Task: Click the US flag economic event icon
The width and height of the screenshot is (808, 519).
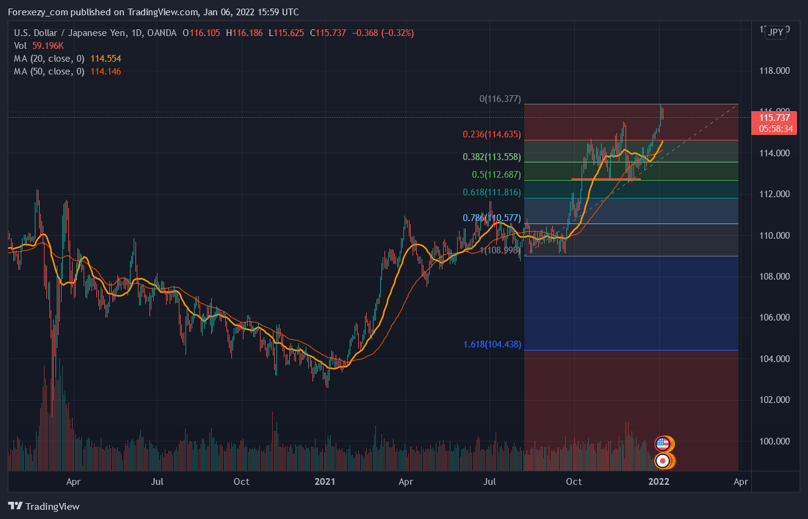Action: (x=663, y=444)
